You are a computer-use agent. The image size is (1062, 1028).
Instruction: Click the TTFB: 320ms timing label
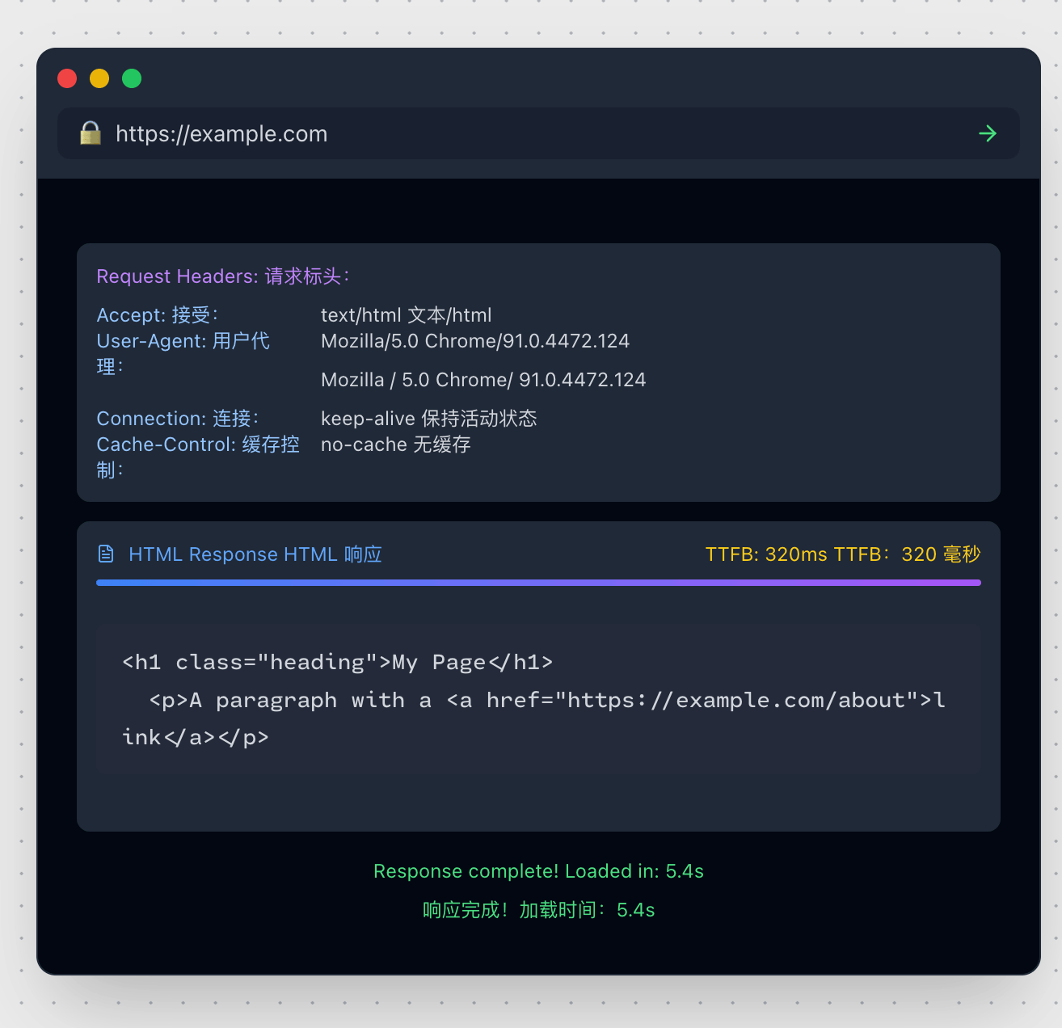842,554
